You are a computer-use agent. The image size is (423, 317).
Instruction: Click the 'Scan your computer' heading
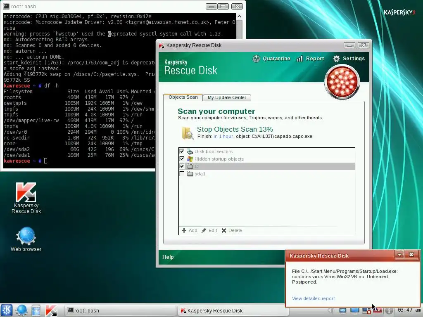(216, 111)
